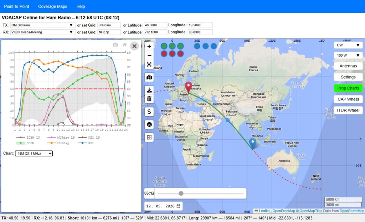Click the green Prop Charts button
The image size is (365, 222).
point(348,88)
